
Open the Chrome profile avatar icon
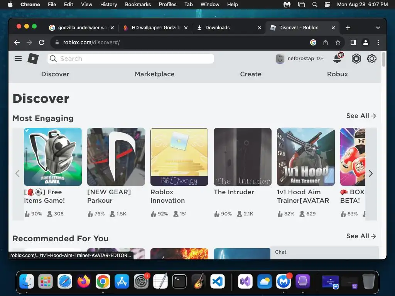tap(366, 42)
